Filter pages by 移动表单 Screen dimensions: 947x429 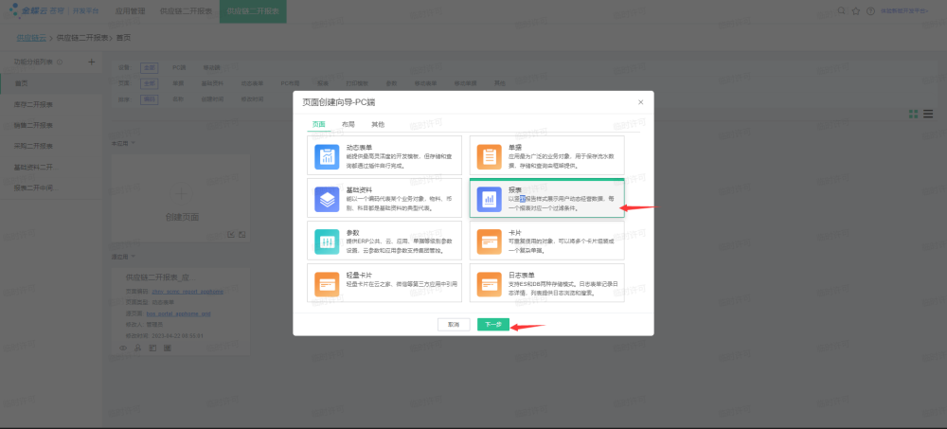[x=426, y=83]
